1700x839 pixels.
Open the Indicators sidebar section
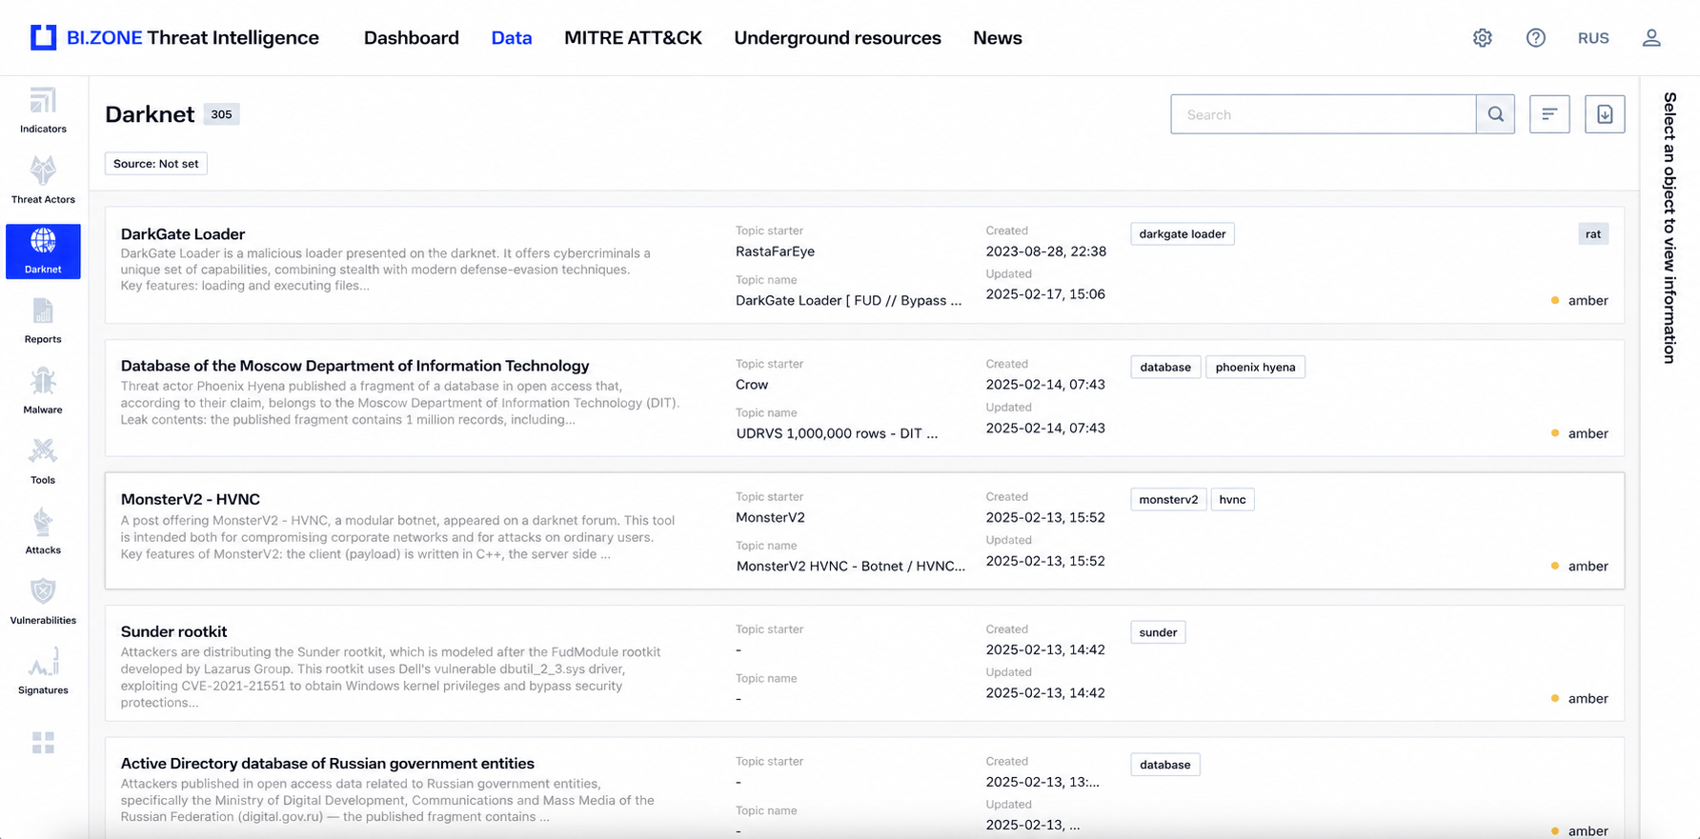click(43, 110)
